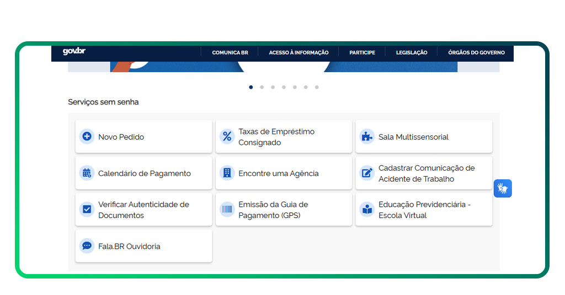Viewport: 565px width, 295px height.
Task: Click the percent icon for Taxas de Empréstimo
Action: click(x=227, y=136)
